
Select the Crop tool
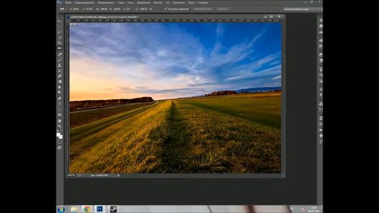(59, 43)
